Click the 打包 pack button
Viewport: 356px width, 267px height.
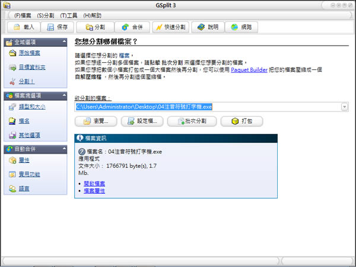[x=242, y=121]
